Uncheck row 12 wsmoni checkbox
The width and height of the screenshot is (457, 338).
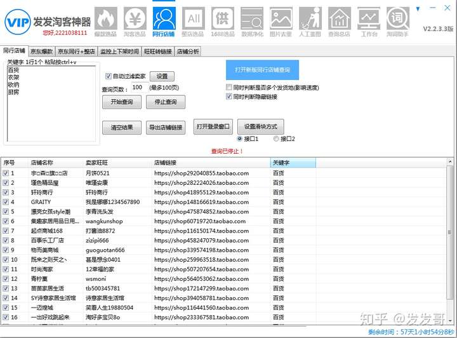pos(6,279)
